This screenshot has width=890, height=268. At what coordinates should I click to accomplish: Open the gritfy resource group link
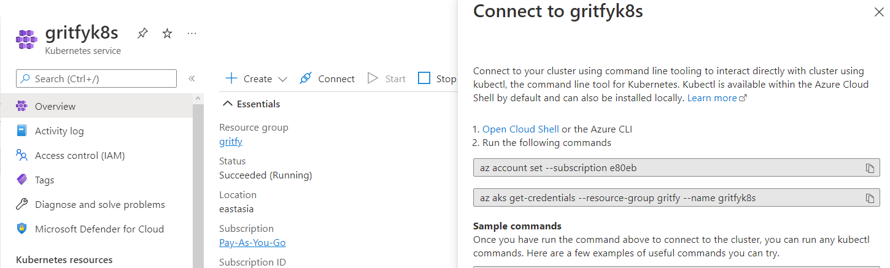[231, 142]
